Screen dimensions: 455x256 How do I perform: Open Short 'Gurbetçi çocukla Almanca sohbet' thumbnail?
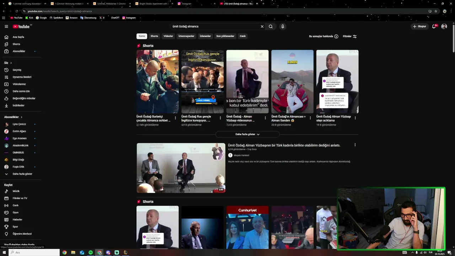[157, 81]
